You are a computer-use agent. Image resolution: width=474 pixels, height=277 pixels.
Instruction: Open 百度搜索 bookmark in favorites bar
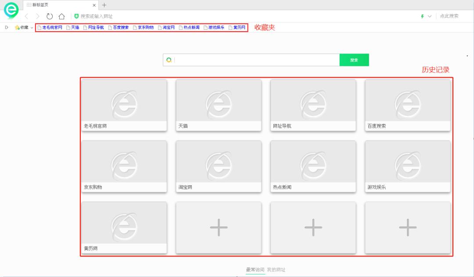118,28
